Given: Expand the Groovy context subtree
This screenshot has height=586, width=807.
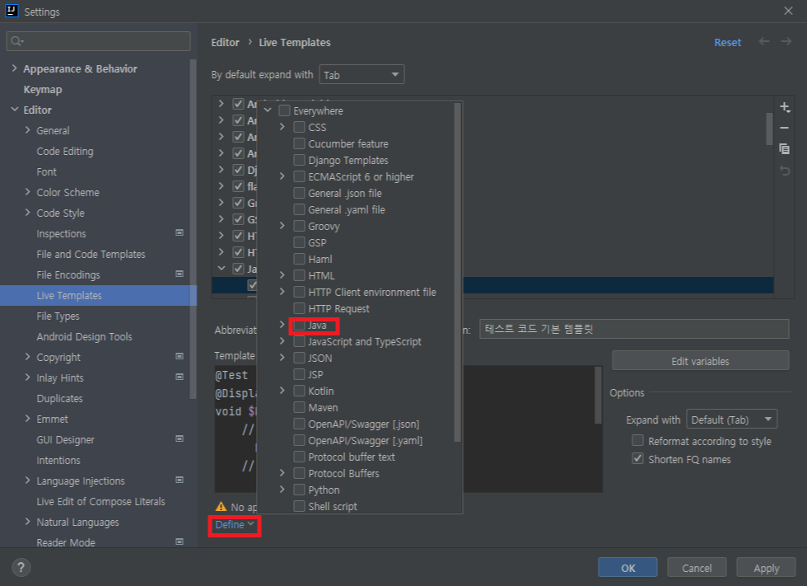Looking at the screenshot, I should 282,226.
